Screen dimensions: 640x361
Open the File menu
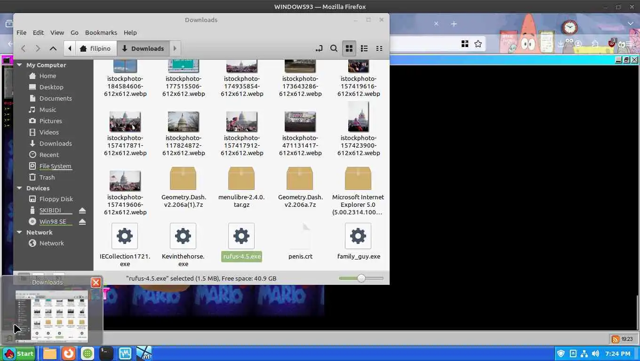click(21, 32)
